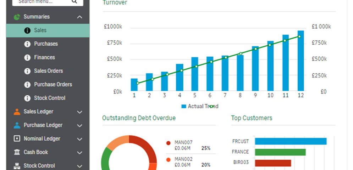Viewport: 353px width, 170px height.
Task: Click the MAN007 legend label
Action: (183, 142)
